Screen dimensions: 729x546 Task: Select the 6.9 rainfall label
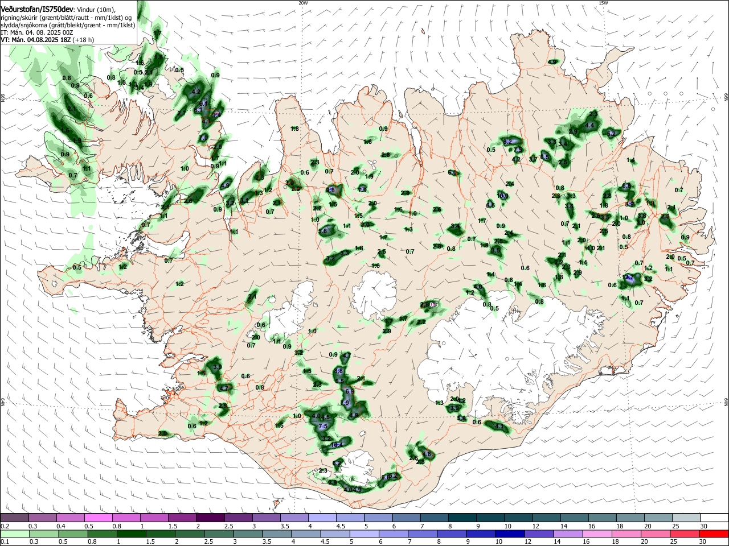[x=350, y=391]
